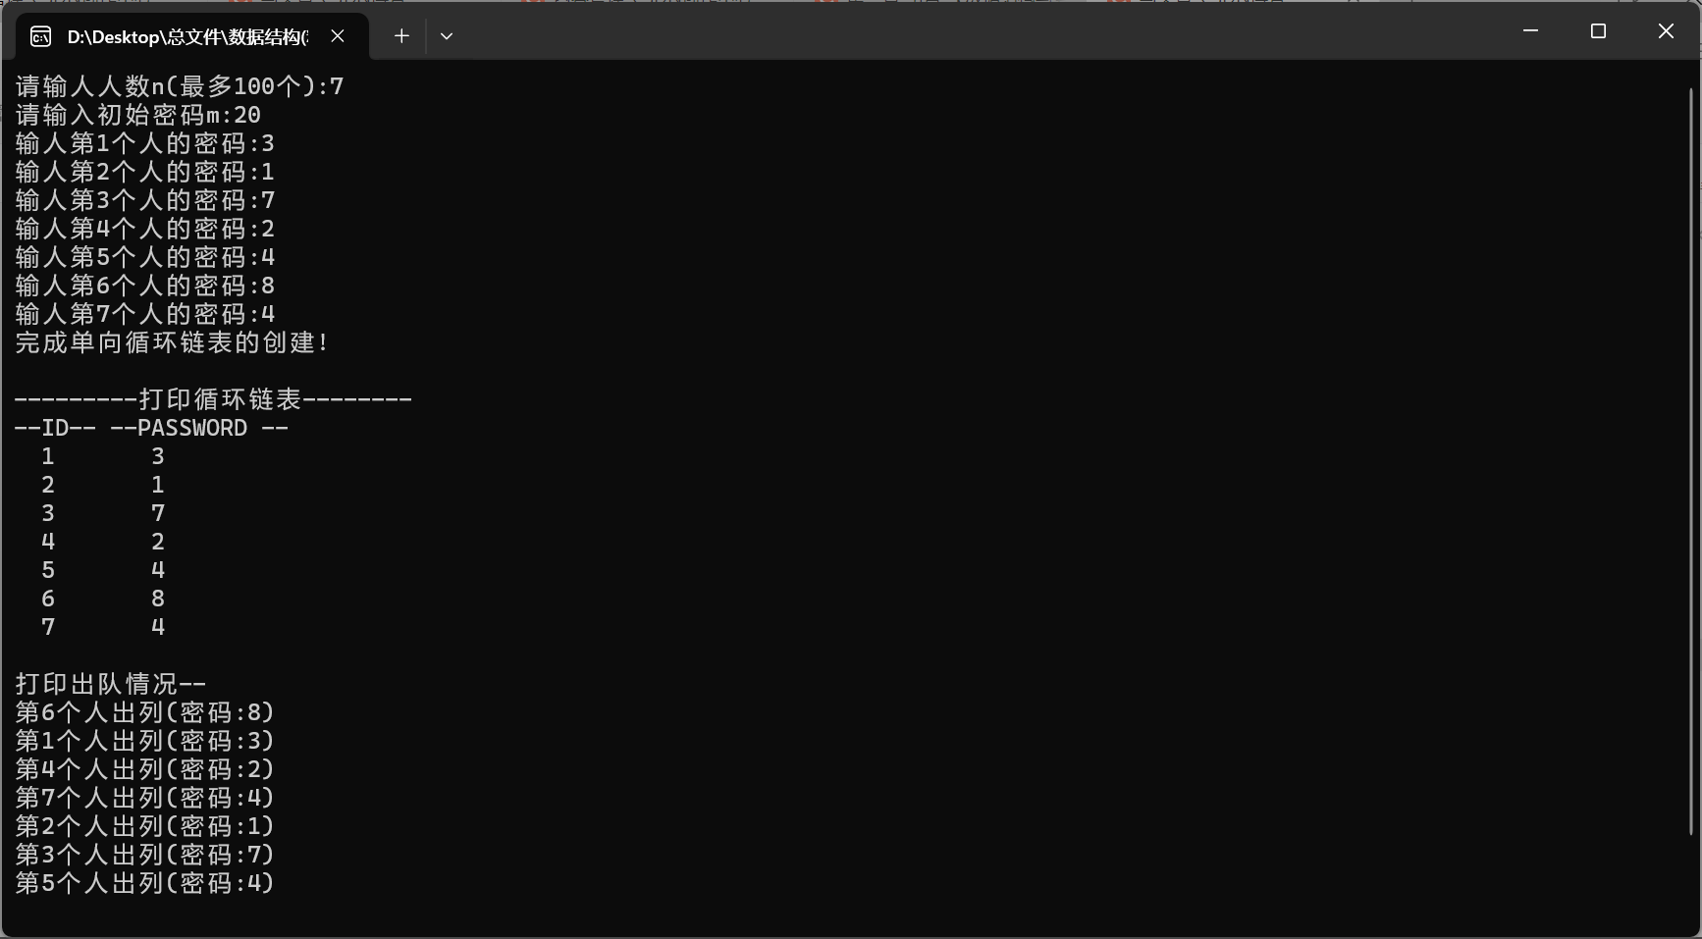Expand the new tab profile dropdown
Screen dimensions: 1702x939
tap(447, 36)
